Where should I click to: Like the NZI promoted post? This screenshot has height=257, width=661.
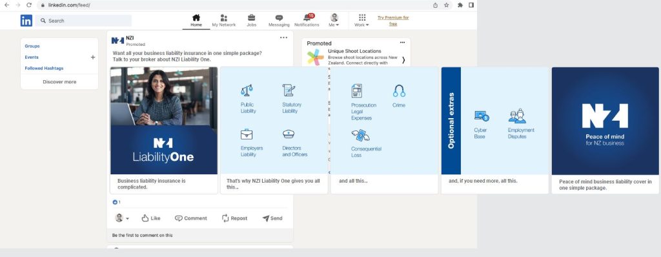pyautogui.click(x=151, y=218)
